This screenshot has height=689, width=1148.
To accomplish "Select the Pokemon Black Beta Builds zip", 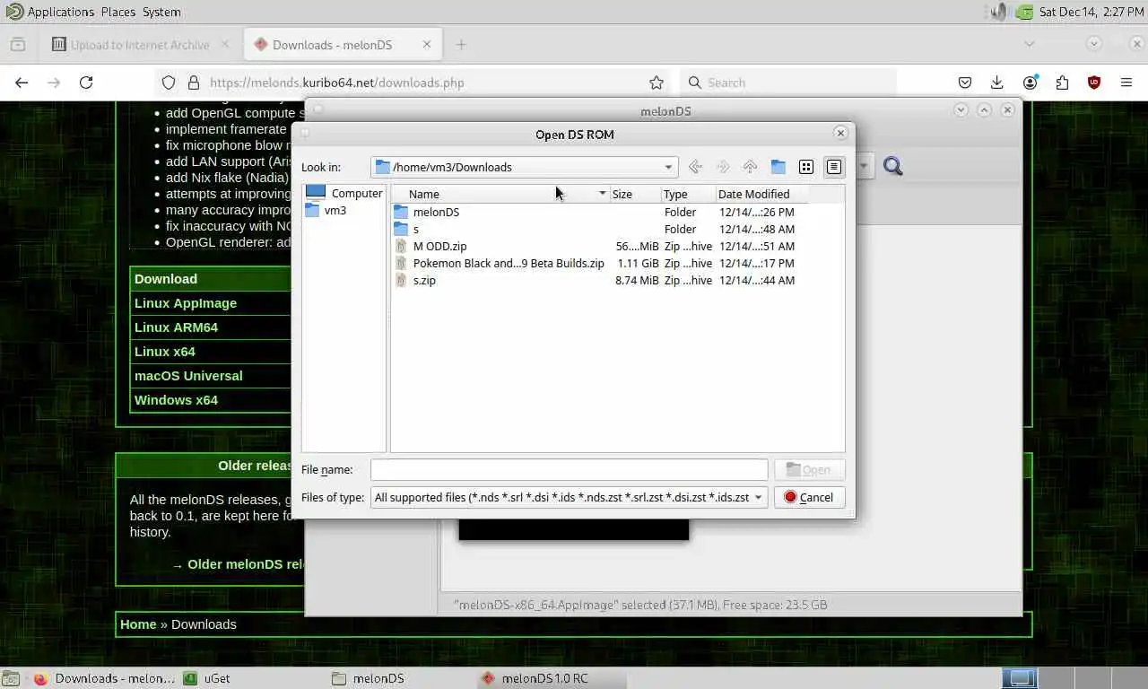I will tap(500, 263).
